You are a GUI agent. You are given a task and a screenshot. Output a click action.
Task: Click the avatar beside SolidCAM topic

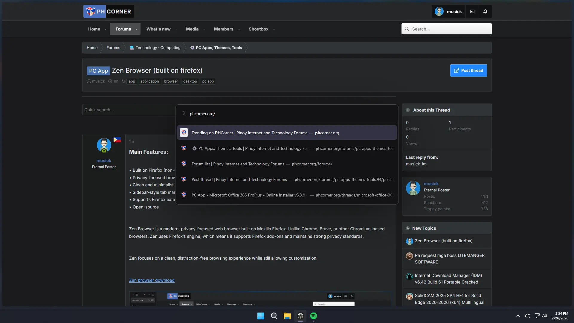pyautogui.click(x=410, y=296)
